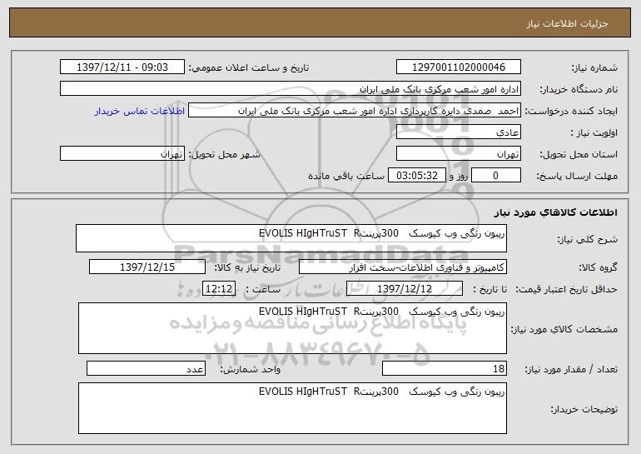Click the شرح کلی نیاز label
Image resolution: width=641 pixels, height=454 pixels.
588,239
